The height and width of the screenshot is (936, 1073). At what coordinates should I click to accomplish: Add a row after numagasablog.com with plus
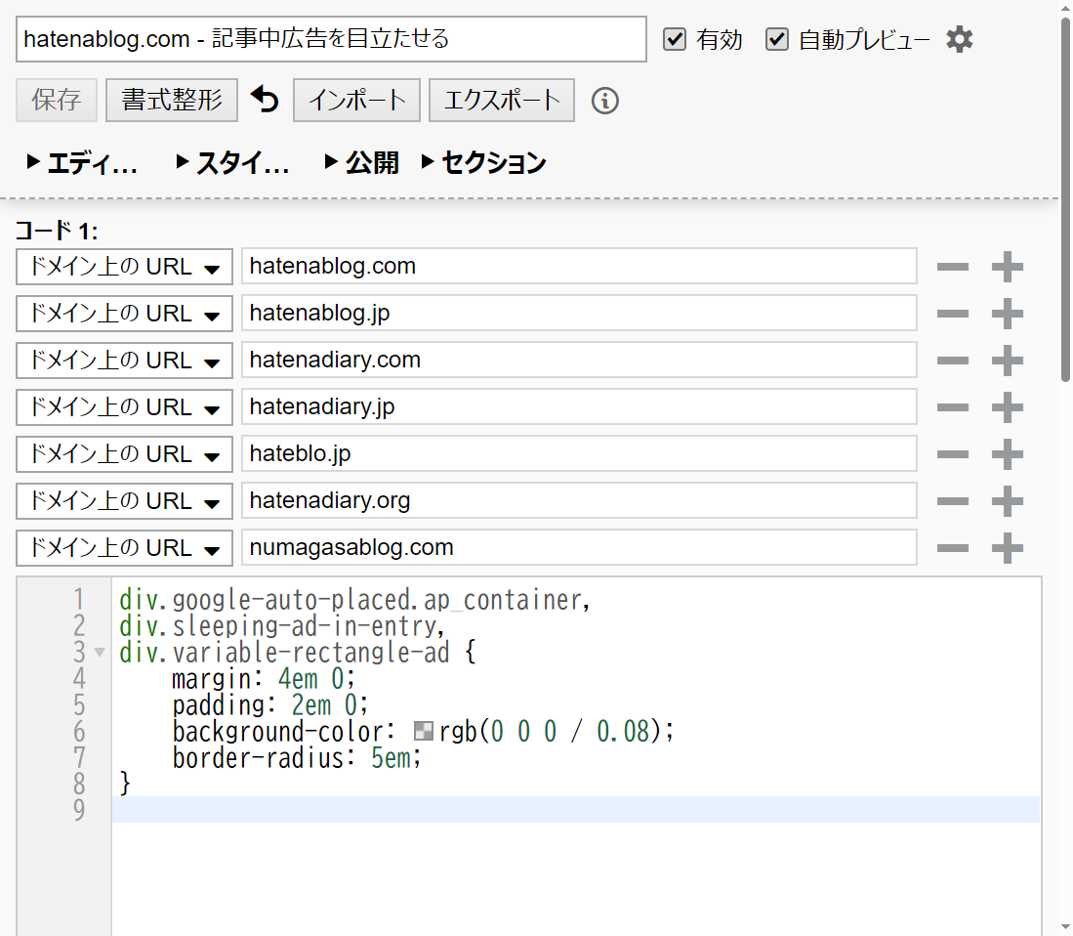click(1008, 548)
